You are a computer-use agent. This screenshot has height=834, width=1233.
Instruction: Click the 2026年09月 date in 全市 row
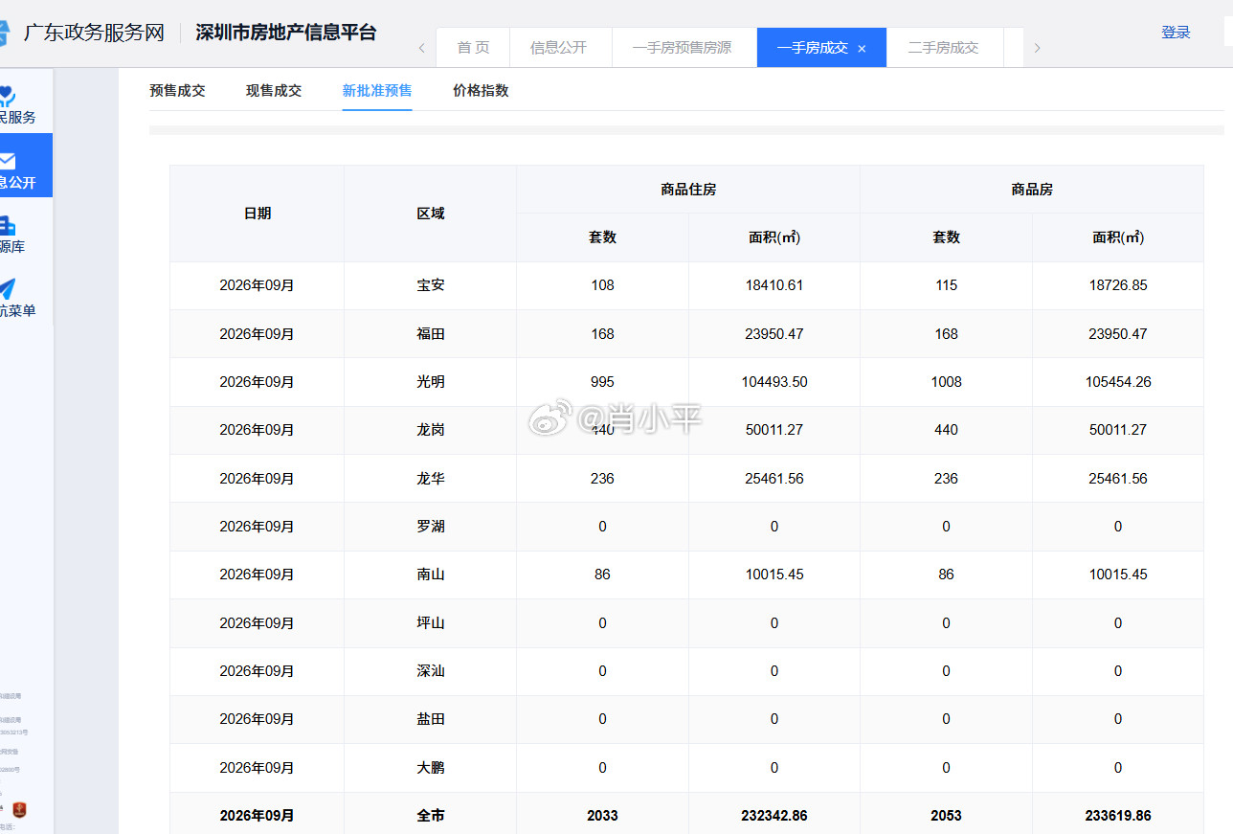(258, 816)
